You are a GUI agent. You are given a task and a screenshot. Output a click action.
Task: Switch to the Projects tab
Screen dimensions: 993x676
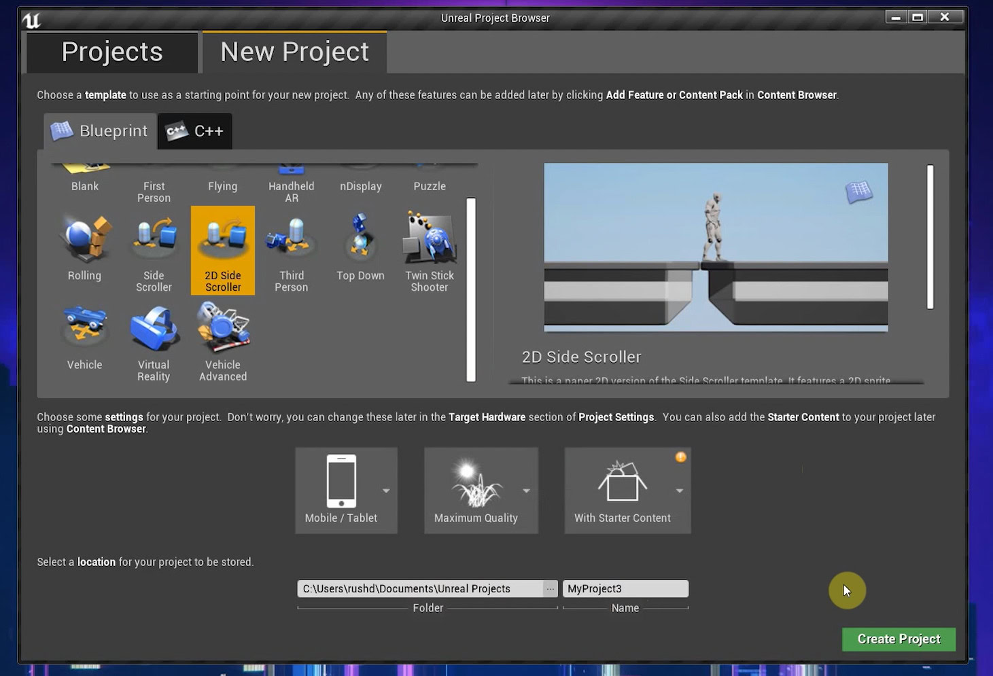(111, 52)
